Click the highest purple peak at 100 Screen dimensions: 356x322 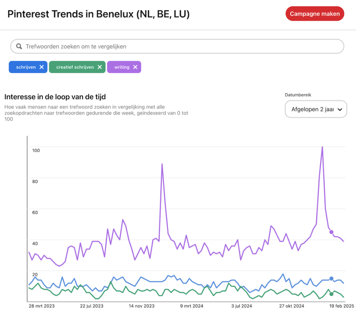click(x=322, y=147)
